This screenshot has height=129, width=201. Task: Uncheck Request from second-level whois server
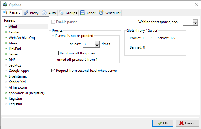click(x=53, y=71)
